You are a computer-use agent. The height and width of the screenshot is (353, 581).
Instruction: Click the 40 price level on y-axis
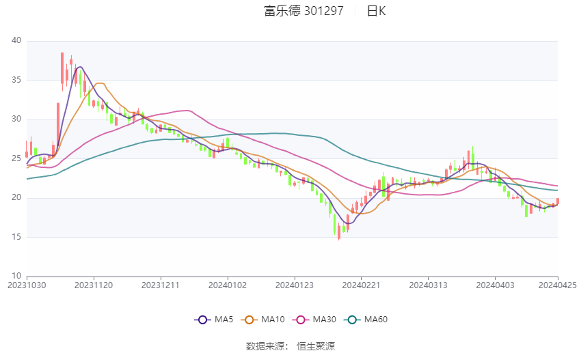click(x=16, y=41)
